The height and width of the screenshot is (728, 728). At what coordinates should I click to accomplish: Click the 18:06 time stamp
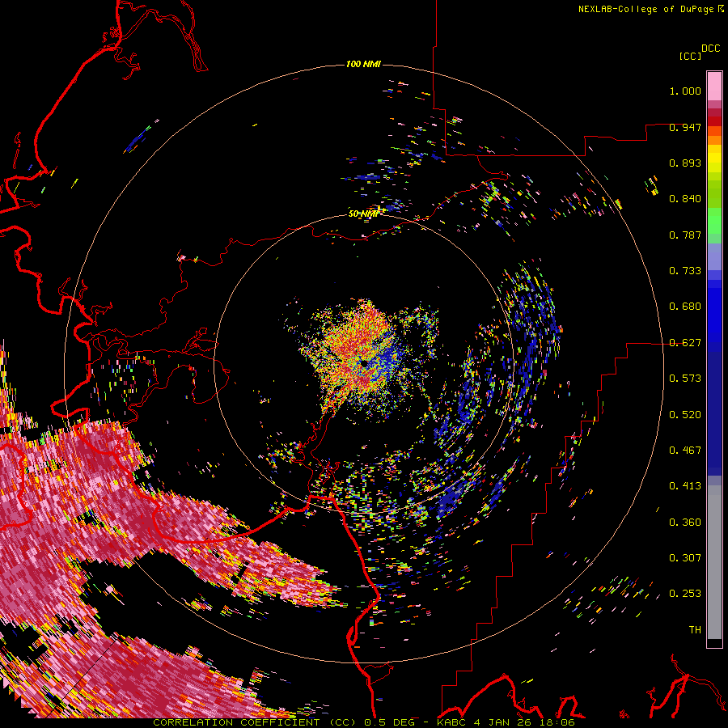point(557,722)
